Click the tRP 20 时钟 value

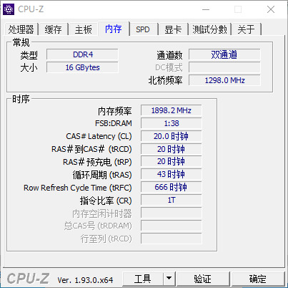(172, 162)
